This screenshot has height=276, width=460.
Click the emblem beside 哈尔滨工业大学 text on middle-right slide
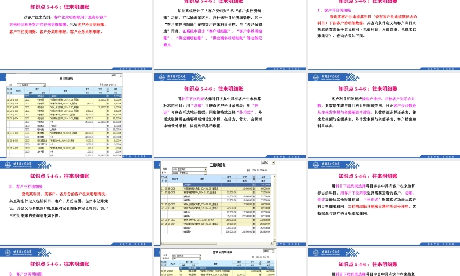(315, 165)
